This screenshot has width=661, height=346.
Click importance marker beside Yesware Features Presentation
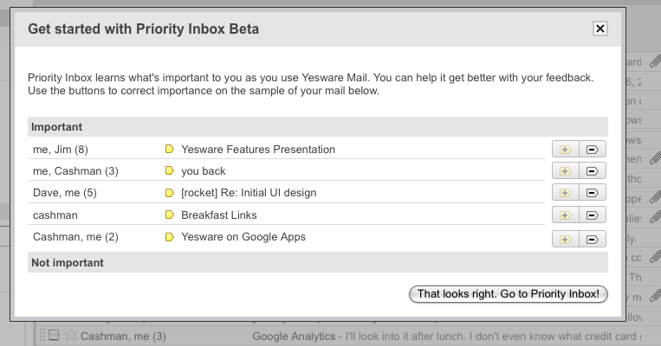click(170, 149)
